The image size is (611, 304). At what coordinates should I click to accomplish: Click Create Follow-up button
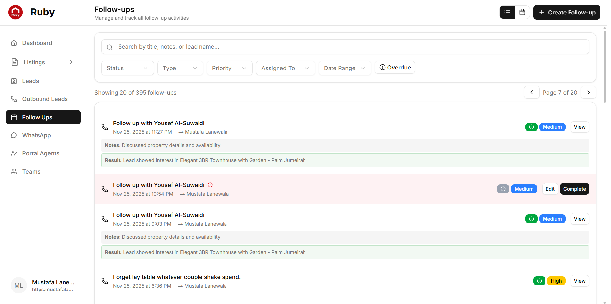coord(567,12)
